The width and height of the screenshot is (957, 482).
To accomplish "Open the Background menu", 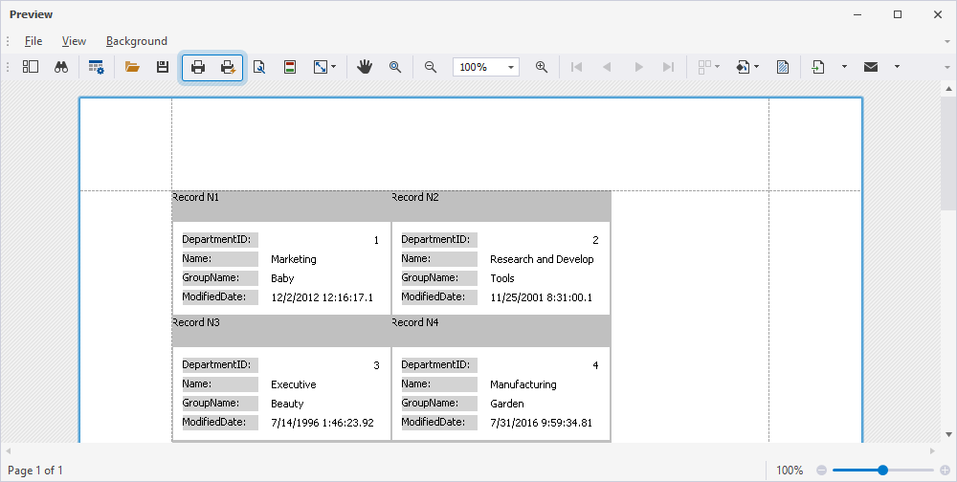I will pyautogui.click(x=137, y=41).
